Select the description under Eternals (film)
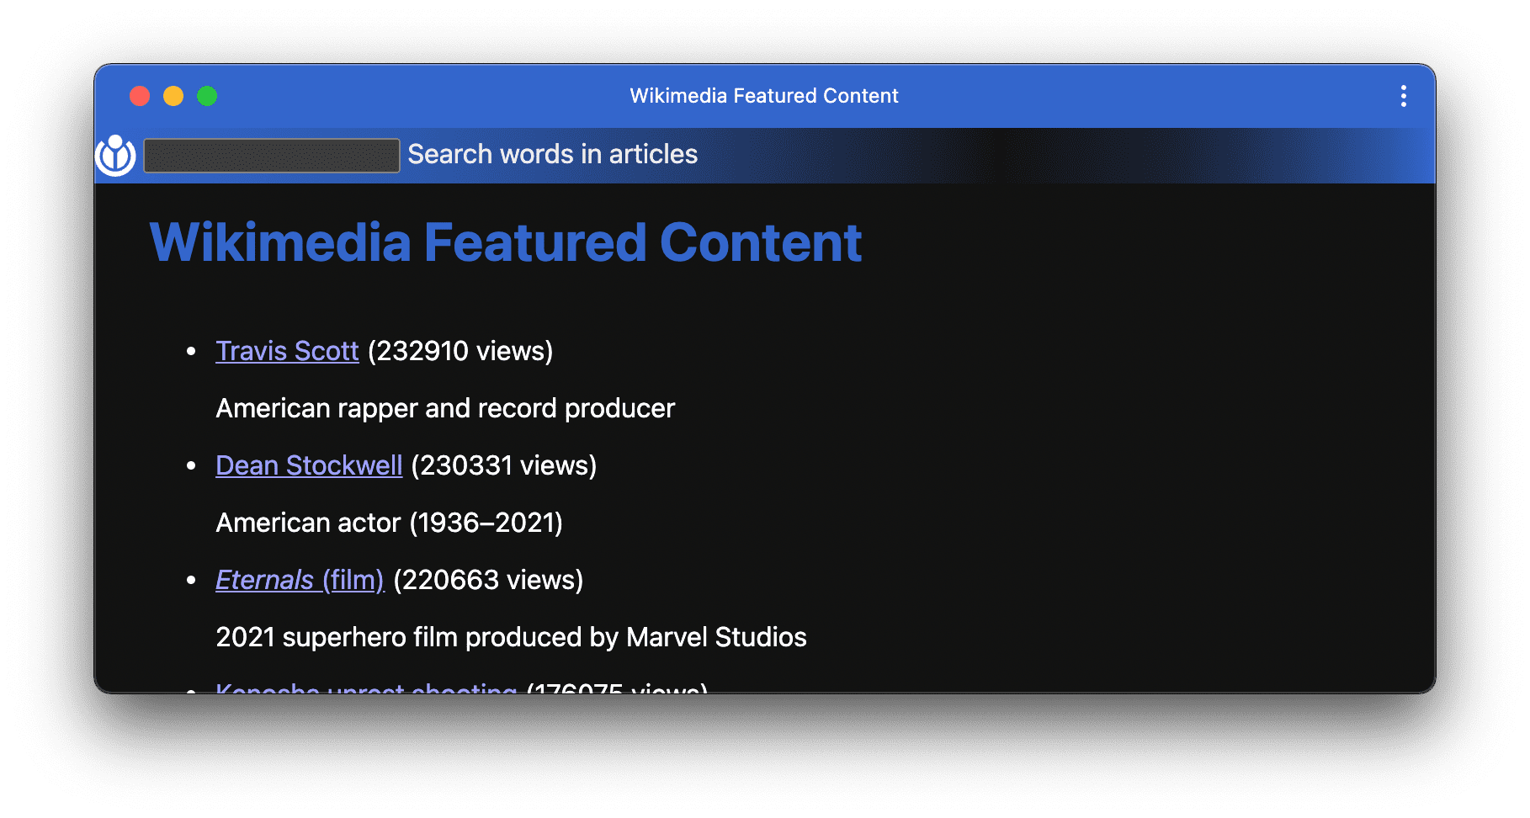 pos(511,637)
